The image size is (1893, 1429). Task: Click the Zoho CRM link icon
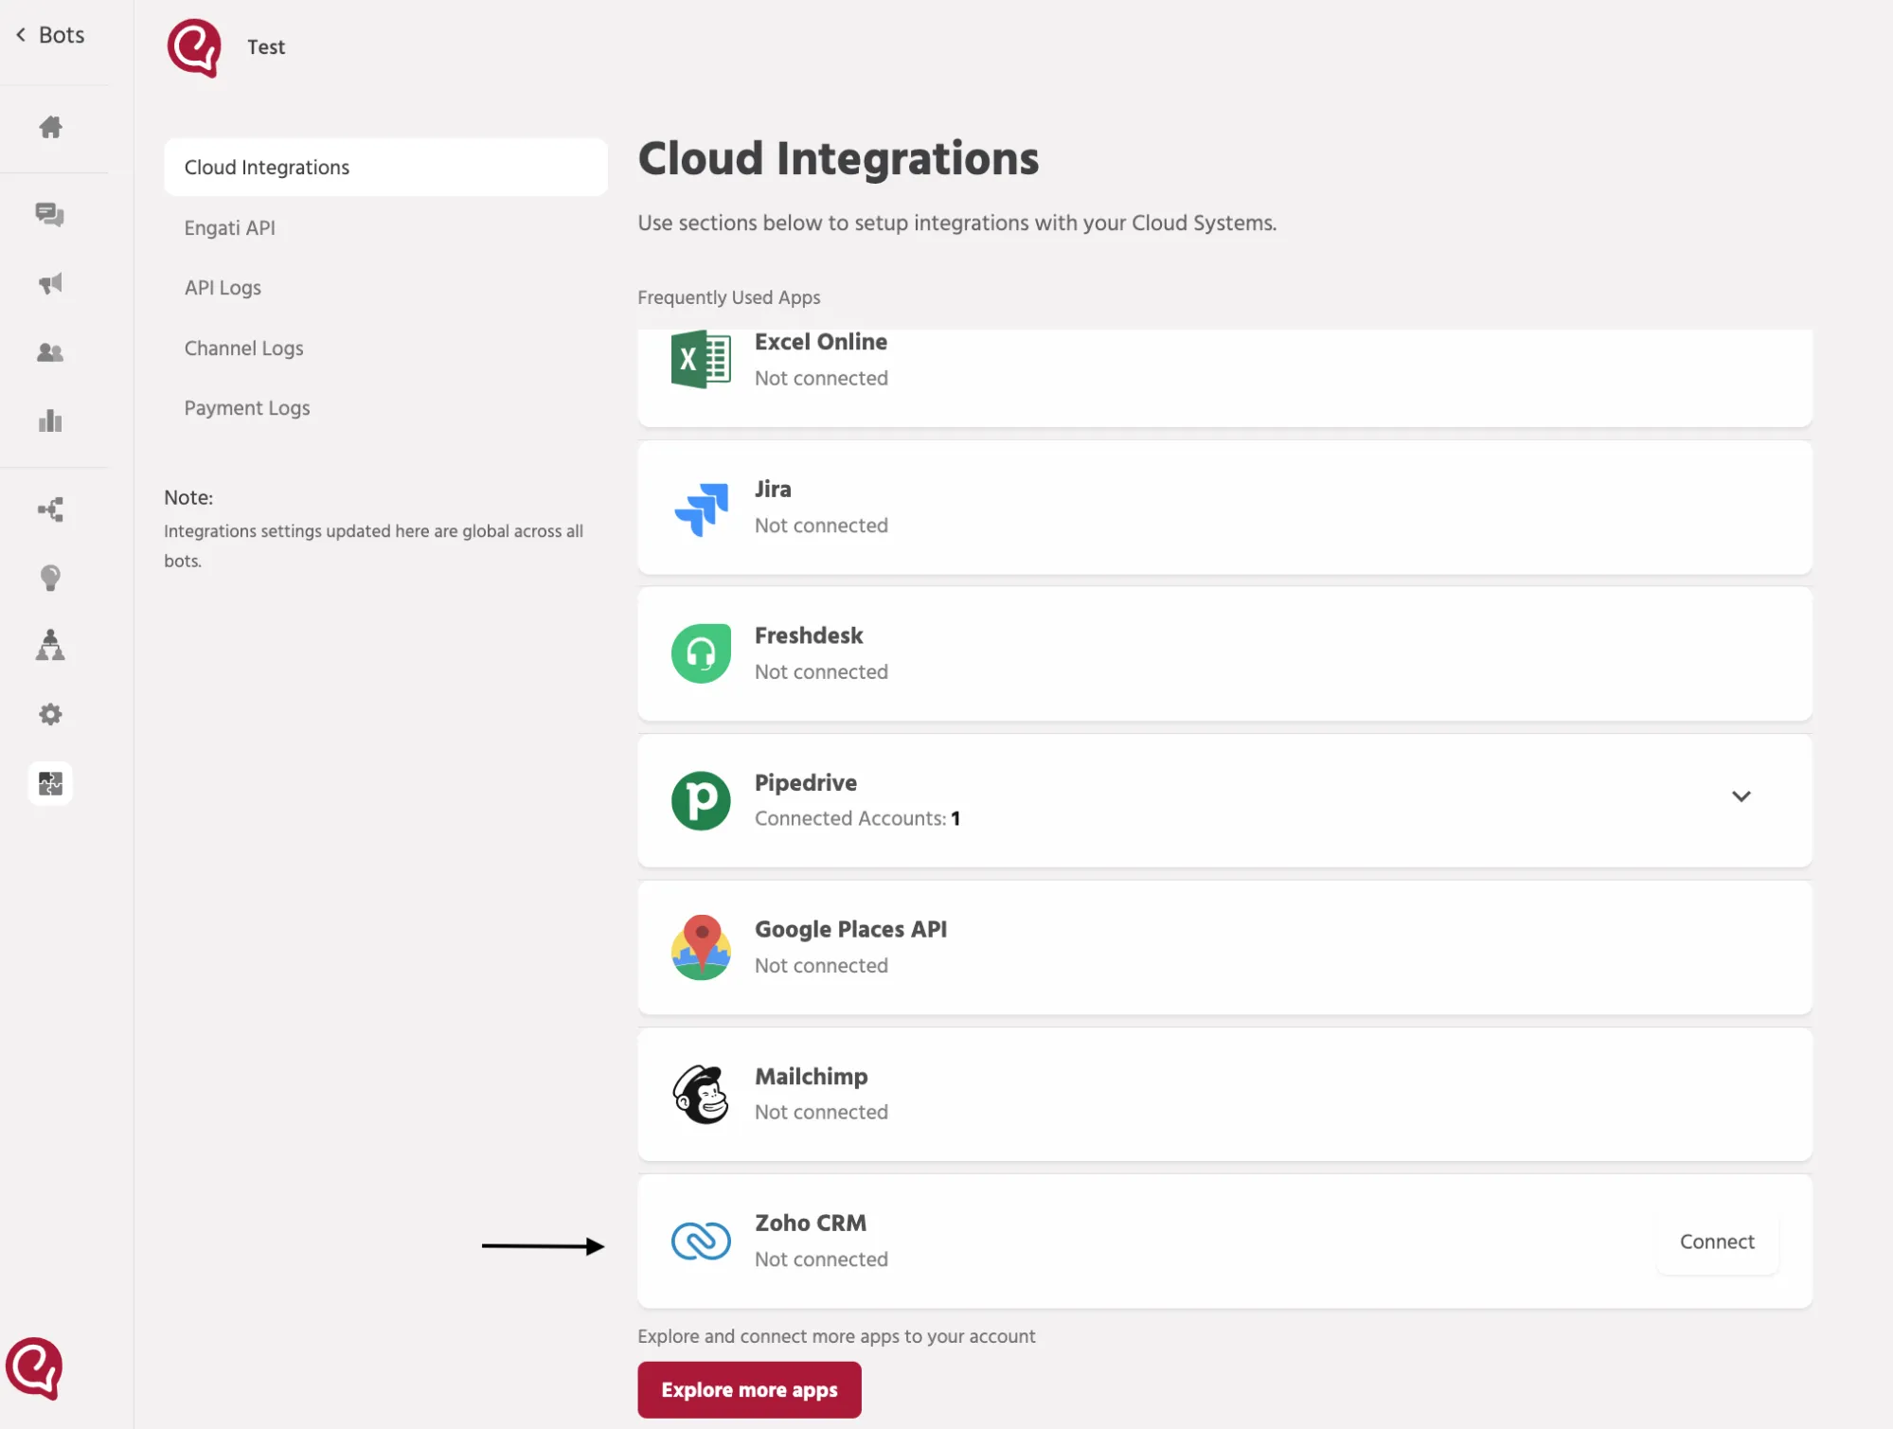coord(701,1241)
